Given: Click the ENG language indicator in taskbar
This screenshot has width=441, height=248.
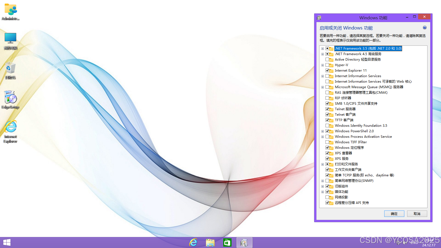Looking at the screenshot, I should coord(414,243).
